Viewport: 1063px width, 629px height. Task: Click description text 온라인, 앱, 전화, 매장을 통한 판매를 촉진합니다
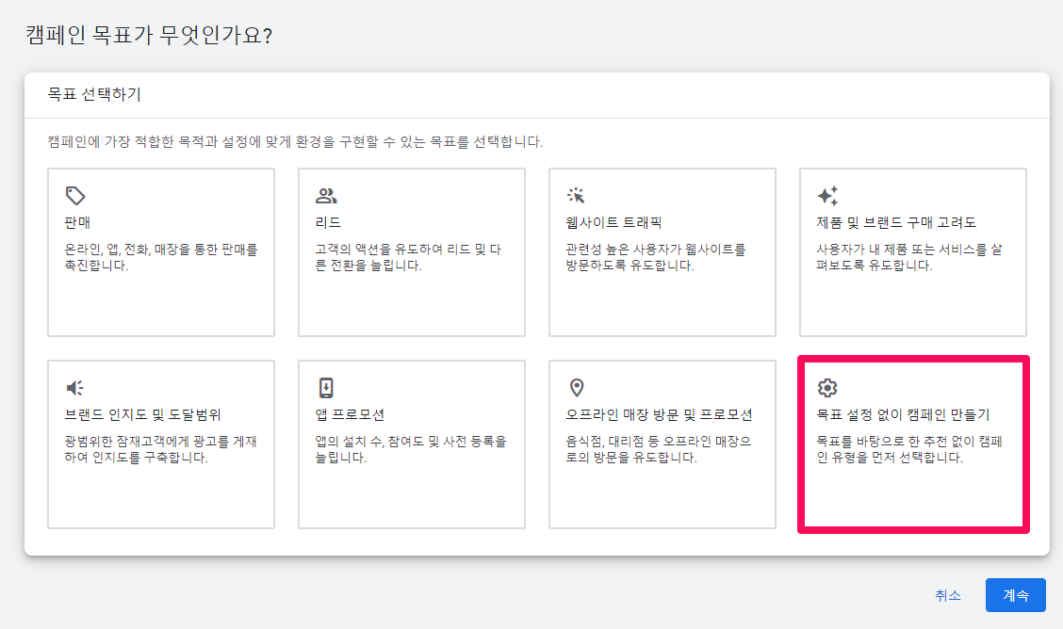click(x=161, y=257)
